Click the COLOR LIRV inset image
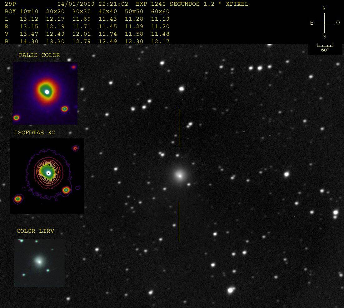The image size is (344, 308). (39, 263)
